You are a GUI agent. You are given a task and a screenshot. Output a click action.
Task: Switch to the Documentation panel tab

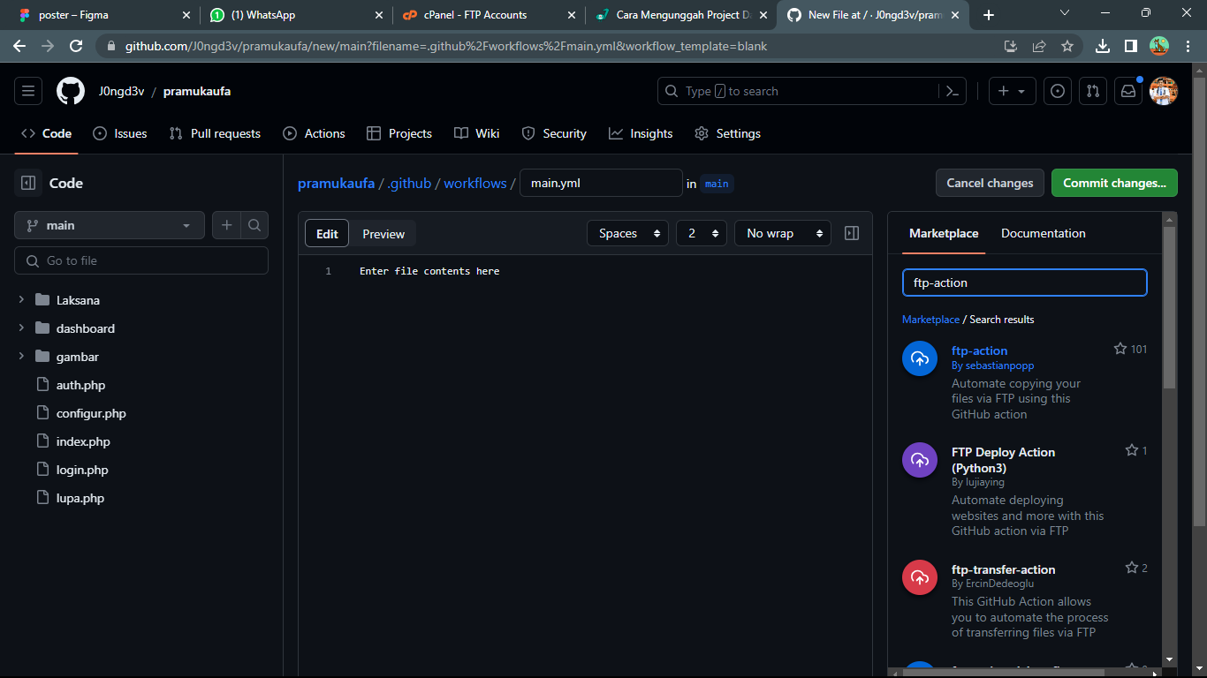point(1044,233)
